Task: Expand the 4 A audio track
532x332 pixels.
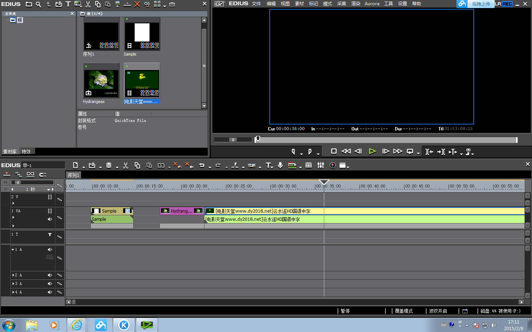Action: coord(13,292)
